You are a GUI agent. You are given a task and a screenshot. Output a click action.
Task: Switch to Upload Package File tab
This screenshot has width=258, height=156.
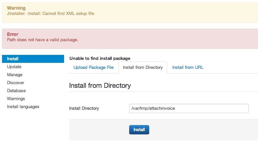coord(93,68)
